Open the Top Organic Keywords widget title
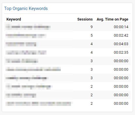Image resolution: width=135 pixels, height=115 pixels. point(26,9)
